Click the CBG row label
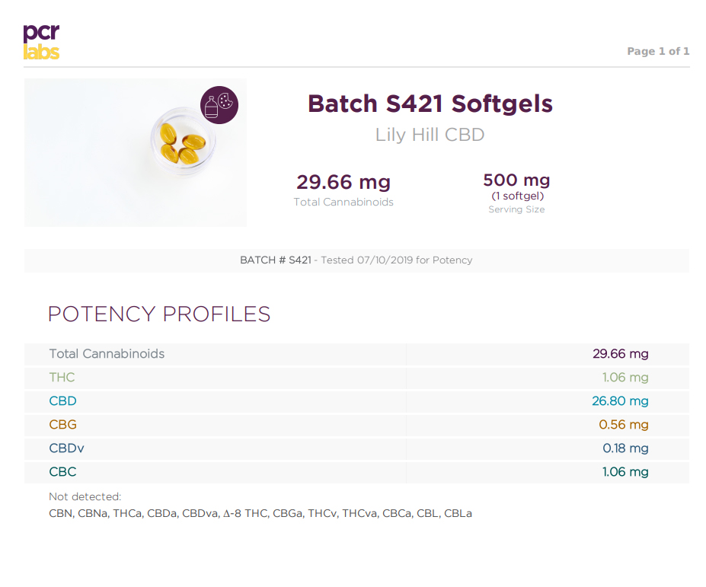This screenshot has width=706, height=587. click(x=62, y=425)
